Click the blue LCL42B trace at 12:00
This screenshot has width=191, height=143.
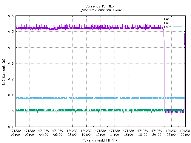pos(101,98)
